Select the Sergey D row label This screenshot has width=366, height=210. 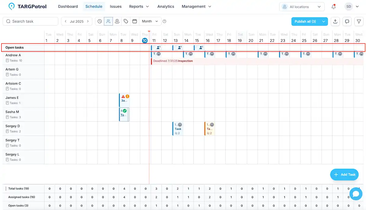coord(13,126)
